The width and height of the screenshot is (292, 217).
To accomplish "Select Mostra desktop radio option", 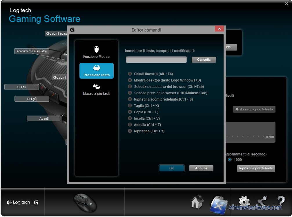I will (130, 80).
